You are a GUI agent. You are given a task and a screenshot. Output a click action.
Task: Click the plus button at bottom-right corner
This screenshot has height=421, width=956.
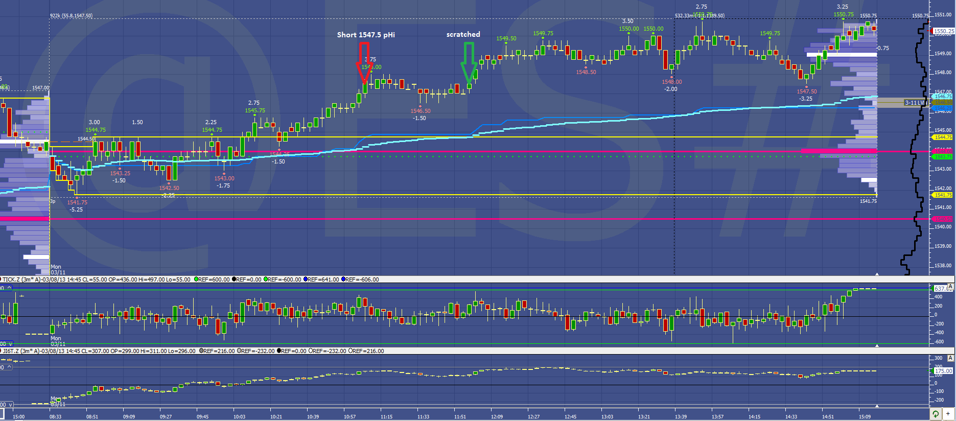(x=948, y=414)
